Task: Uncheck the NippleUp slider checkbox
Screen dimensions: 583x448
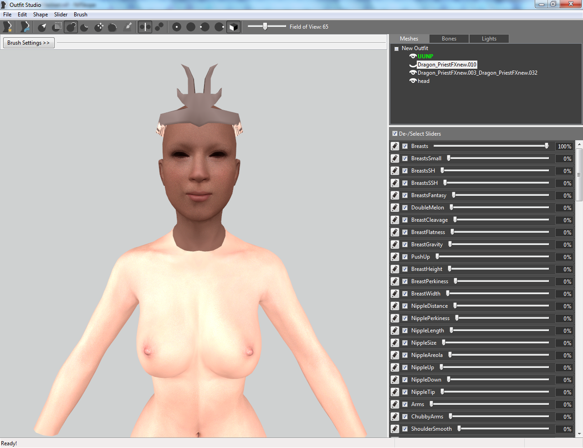Action: (x=405, y=367)
